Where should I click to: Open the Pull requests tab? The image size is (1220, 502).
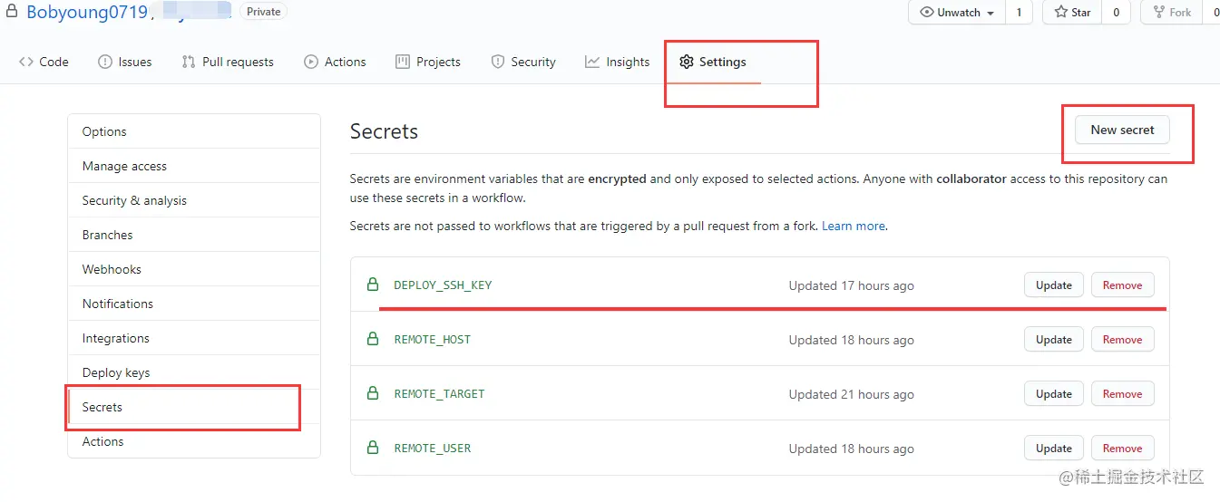tap(228, 62)
